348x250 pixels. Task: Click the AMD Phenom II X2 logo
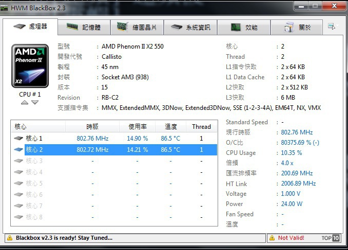(30, 66)
